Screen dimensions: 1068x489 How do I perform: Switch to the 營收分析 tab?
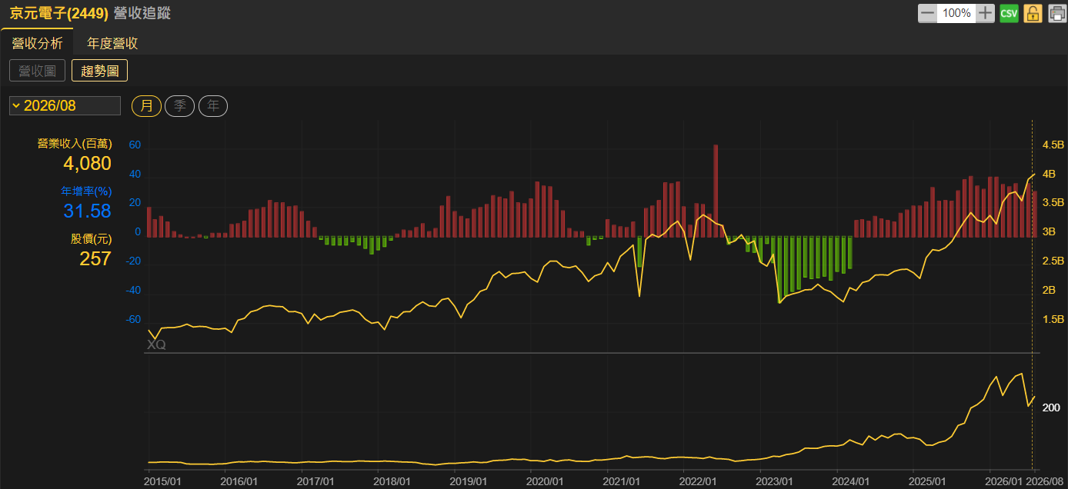point(37,43)
